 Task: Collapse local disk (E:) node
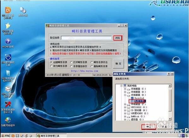tap(125, 95)
